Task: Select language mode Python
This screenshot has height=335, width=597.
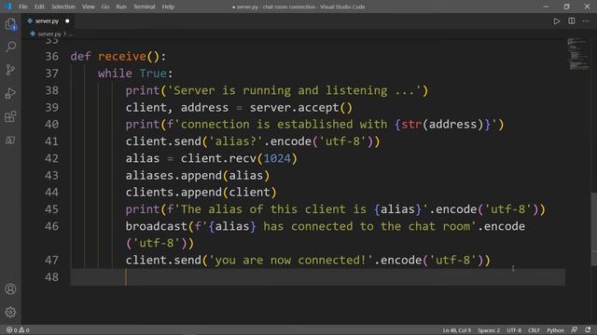Action: [556, 330]
